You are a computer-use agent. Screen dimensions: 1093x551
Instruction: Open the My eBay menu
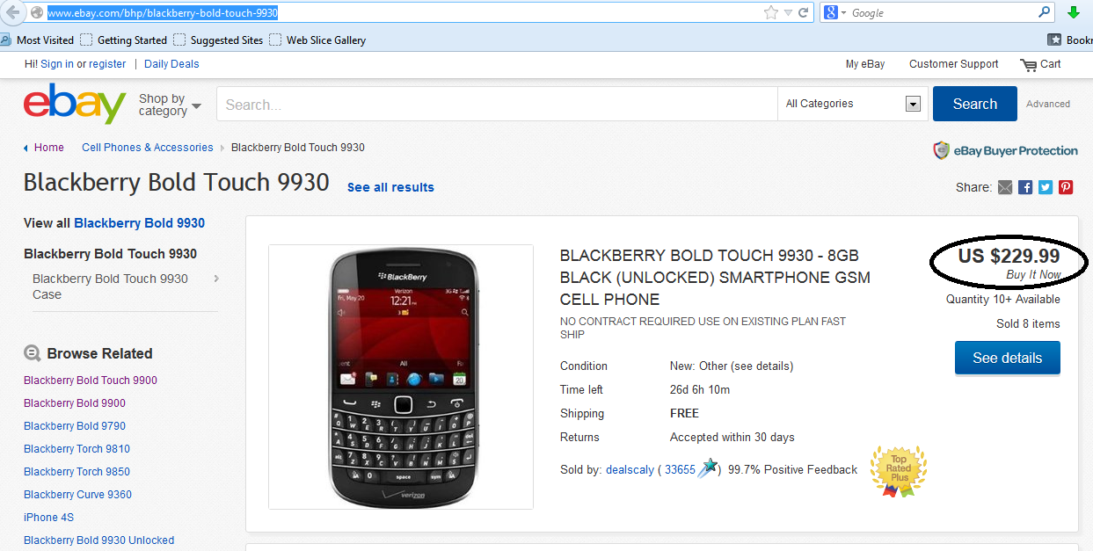[x=865, y=64]
